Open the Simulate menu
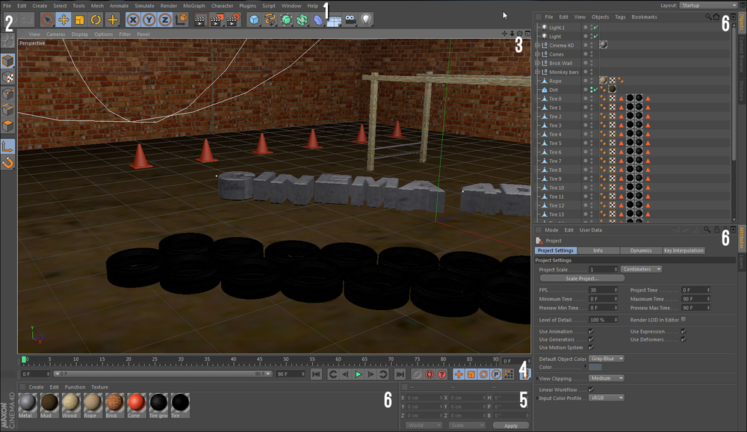The image size is (747, 432). tap(144, 6)
